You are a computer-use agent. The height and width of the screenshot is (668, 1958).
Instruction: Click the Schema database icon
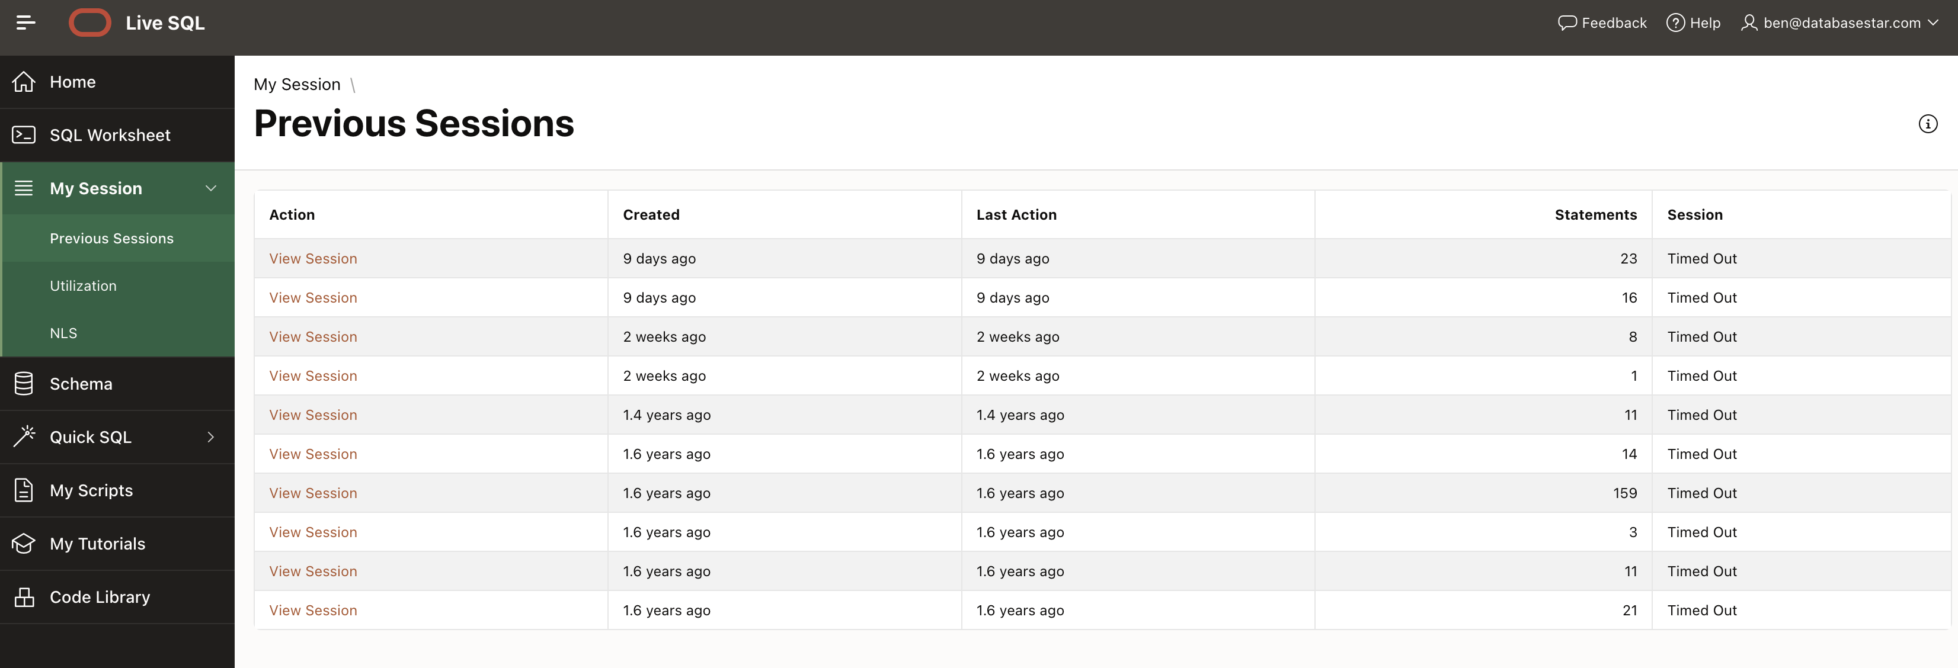(x=24, y=384)
